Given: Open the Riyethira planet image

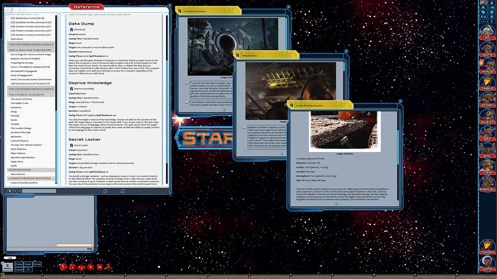Looking at the screenshot, I should tap(345, 131).
